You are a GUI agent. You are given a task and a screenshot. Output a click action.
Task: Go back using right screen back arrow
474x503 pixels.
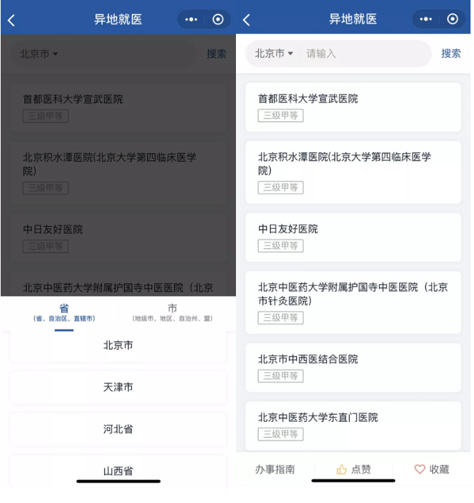coord(246,20)
